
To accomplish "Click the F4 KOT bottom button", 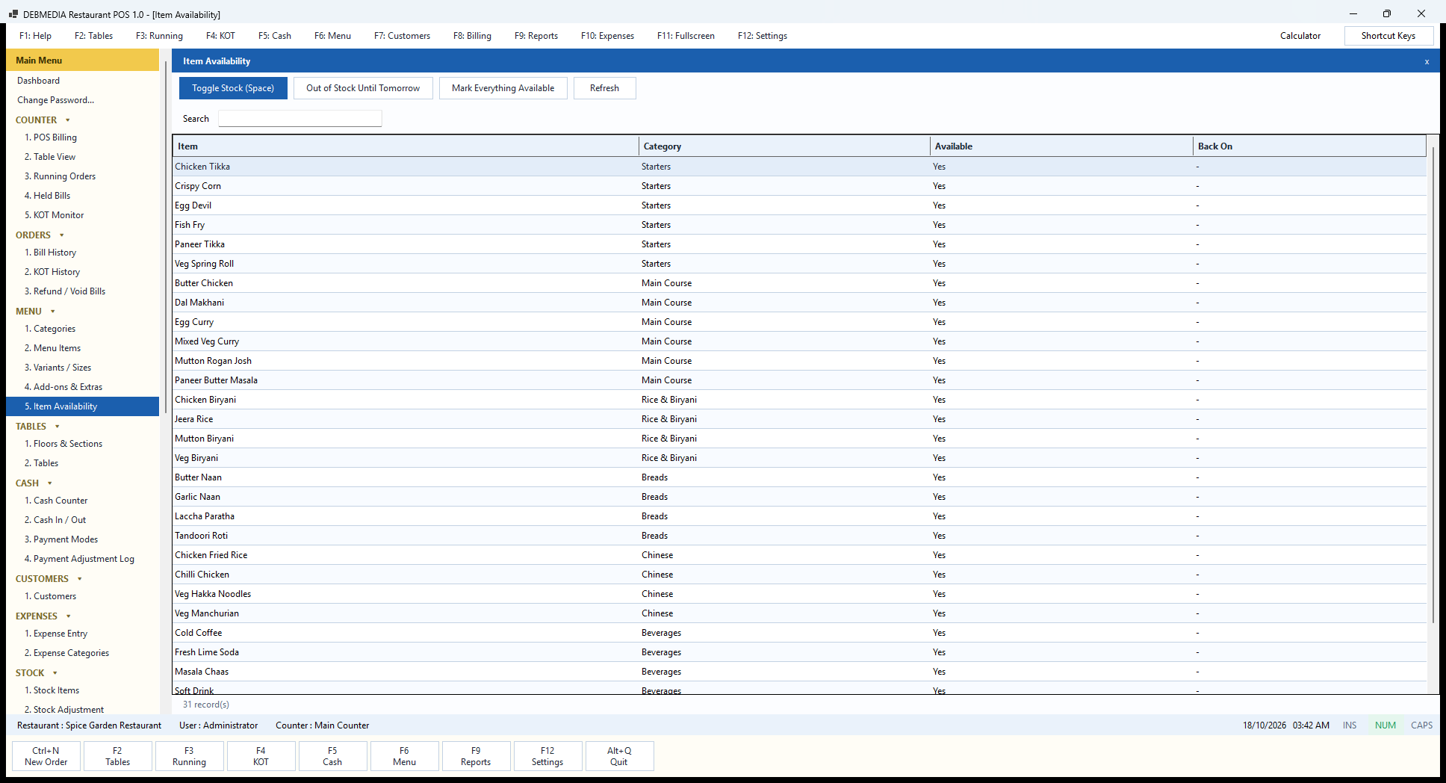I will 261,756.
